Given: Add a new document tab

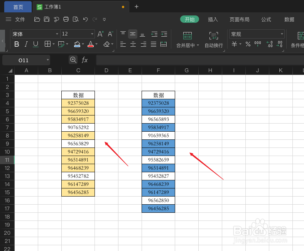Looking at the screenshot, I should tap(137, 7).
